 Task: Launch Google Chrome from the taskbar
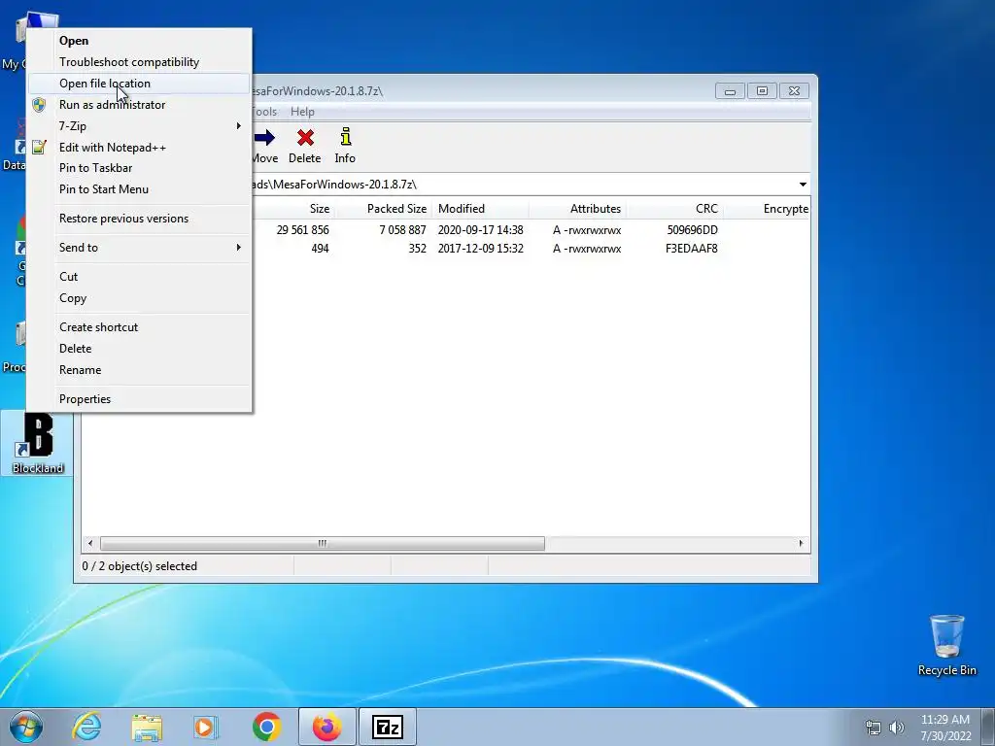point(266,727)
